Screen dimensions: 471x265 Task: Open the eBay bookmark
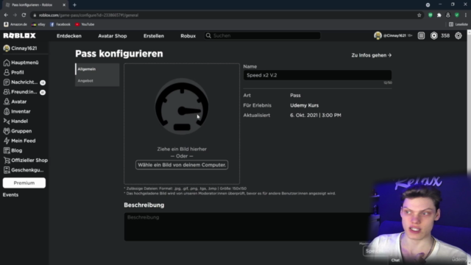[x=38, y=24]
